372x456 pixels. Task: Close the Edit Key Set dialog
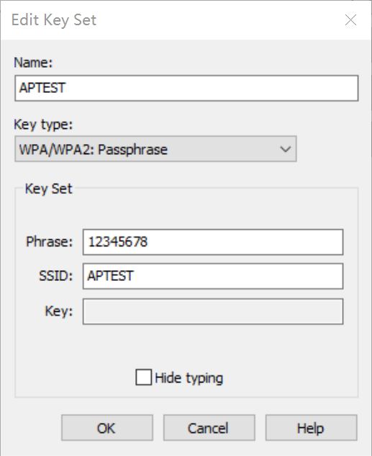[350, 19]
